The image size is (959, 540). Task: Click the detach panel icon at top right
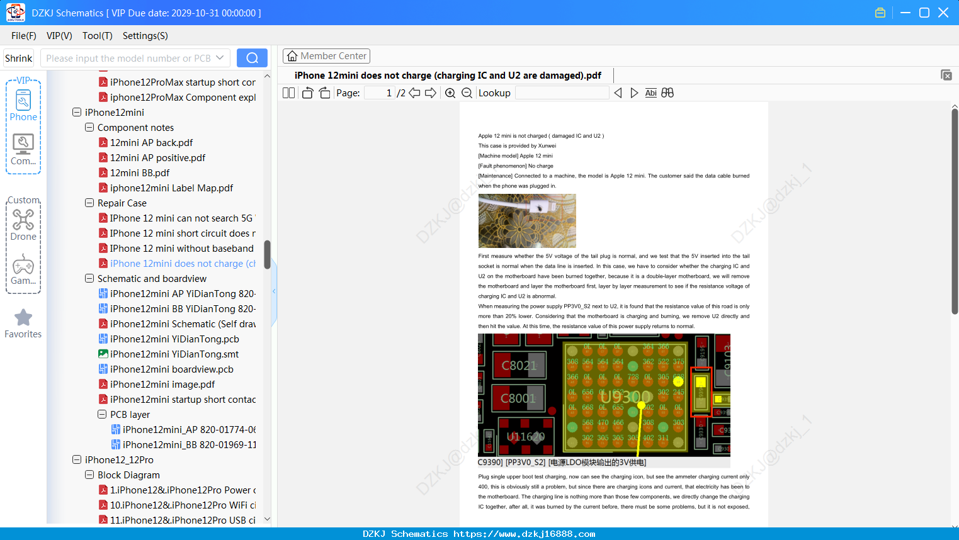pyautogui.click(x=946, y=75)
